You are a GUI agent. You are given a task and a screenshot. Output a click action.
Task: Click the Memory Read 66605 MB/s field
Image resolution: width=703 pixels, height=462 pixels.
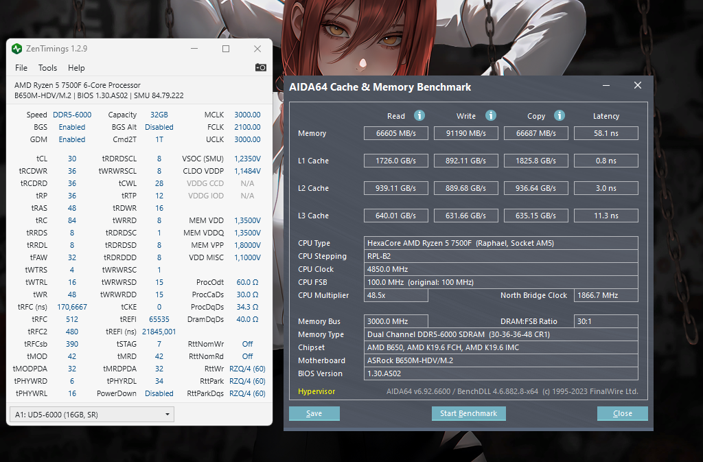(x=396, y=133)
